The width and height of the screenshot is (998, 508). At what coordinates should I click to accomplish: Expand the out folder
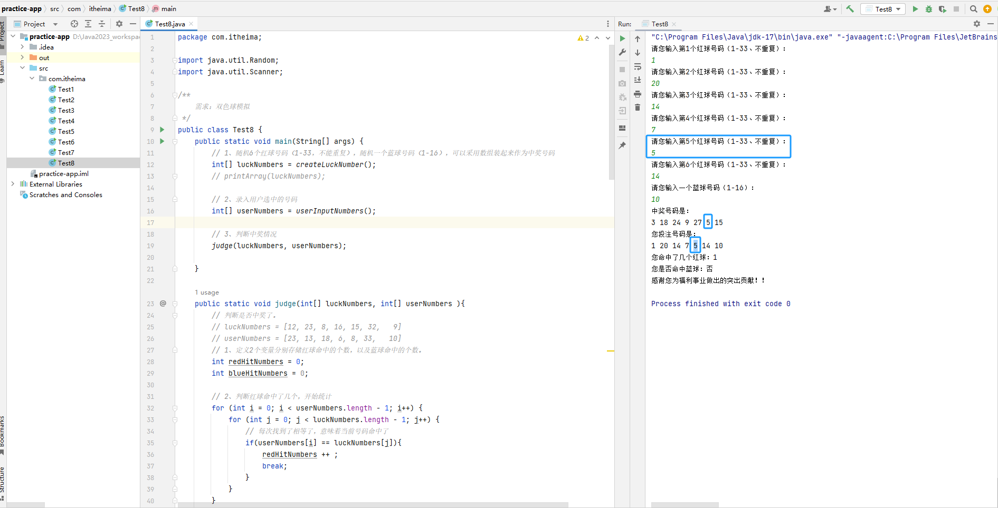[x=22, y=57]
